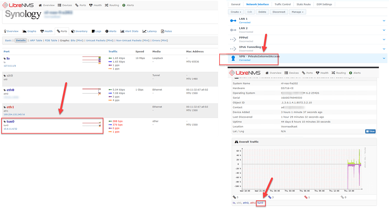
Task: Select the Details port view
Action: [x=21, y=40]
